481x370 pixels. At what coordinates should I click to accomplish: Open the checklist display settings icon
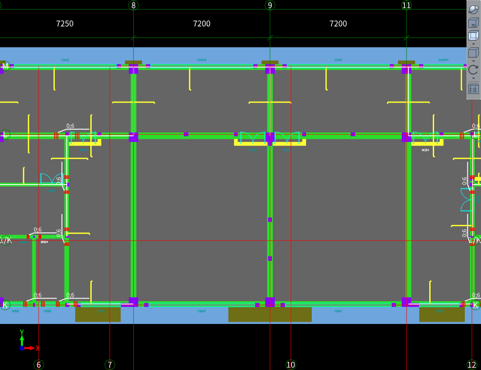point(474,89)
